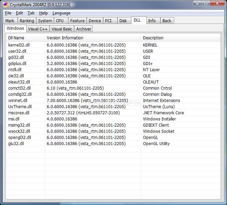
Task: Open the Tab menu
Action: tap(31, 13)
